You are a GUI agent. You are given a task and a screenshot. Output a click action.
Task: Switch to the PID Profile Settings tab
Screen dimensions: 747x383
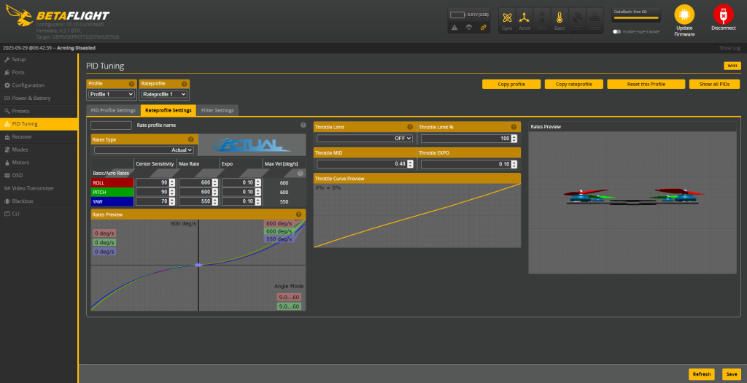click(113, 110)
